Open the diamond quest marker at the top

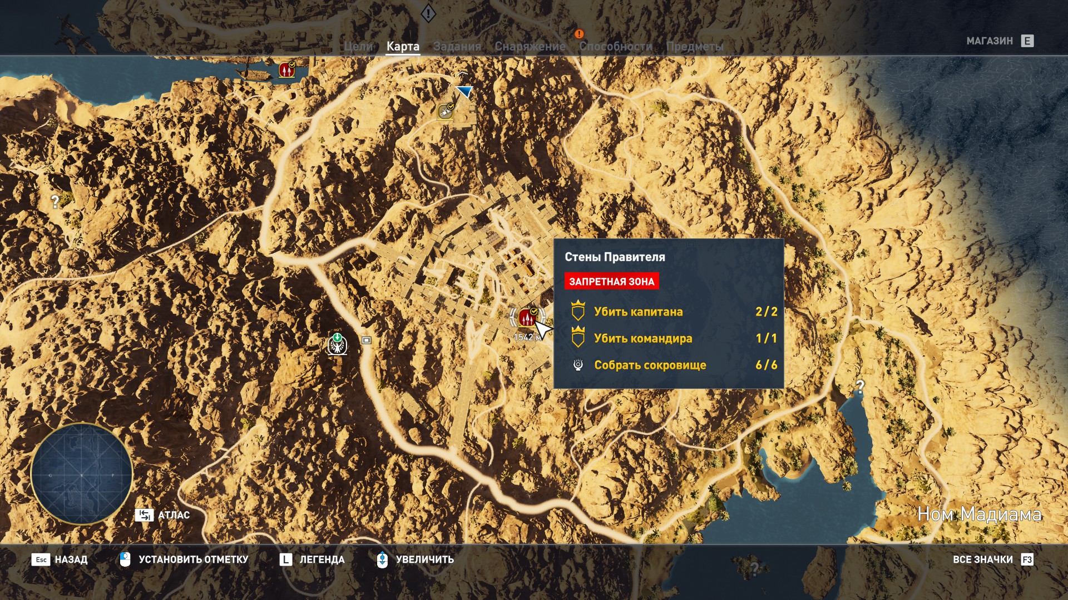pyautogui.click(x=428, y=13)
